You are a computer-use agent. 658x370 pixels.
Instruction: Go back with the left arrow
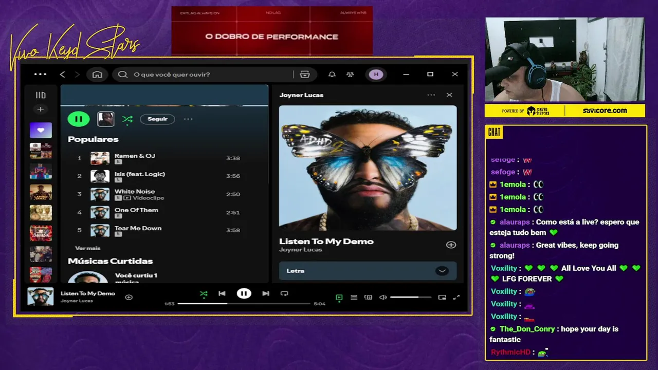[62, 75]
